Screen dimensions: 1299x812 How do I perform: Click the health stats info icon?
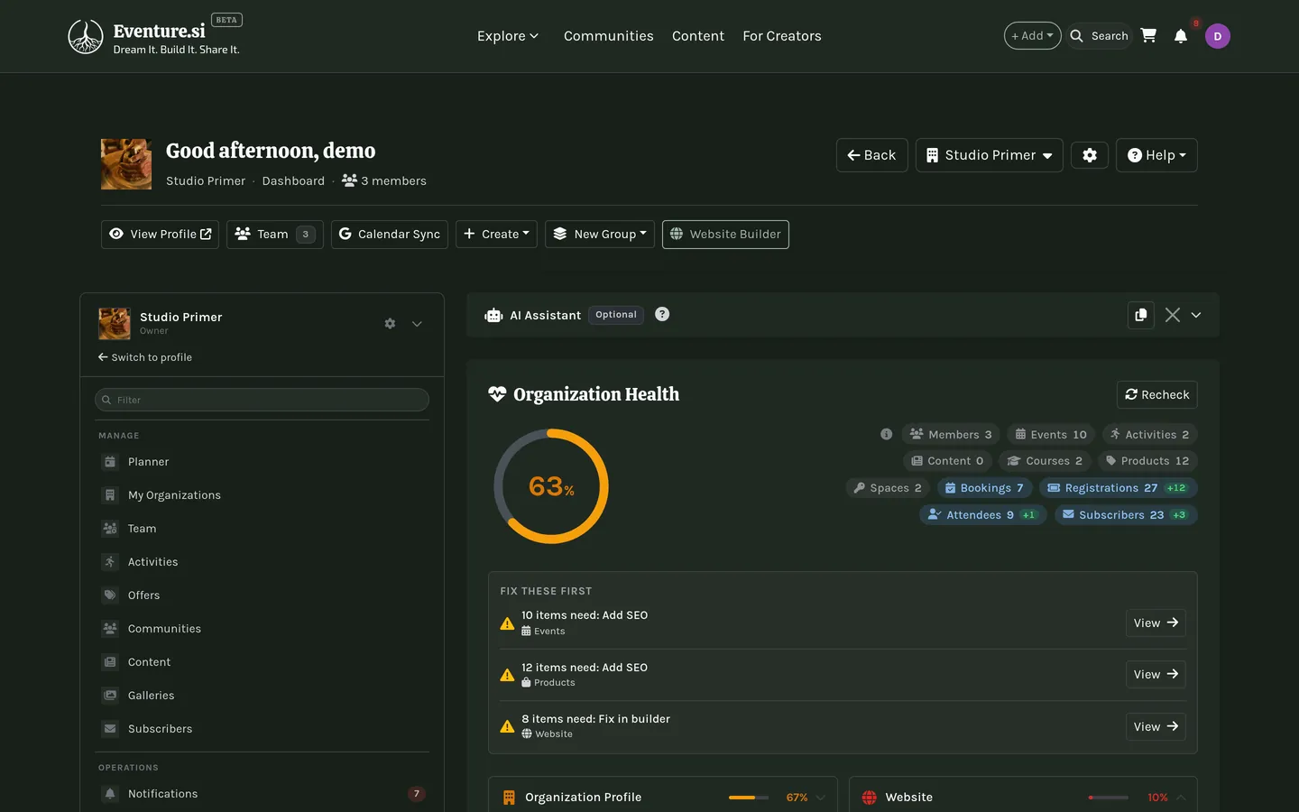[886, 434]
